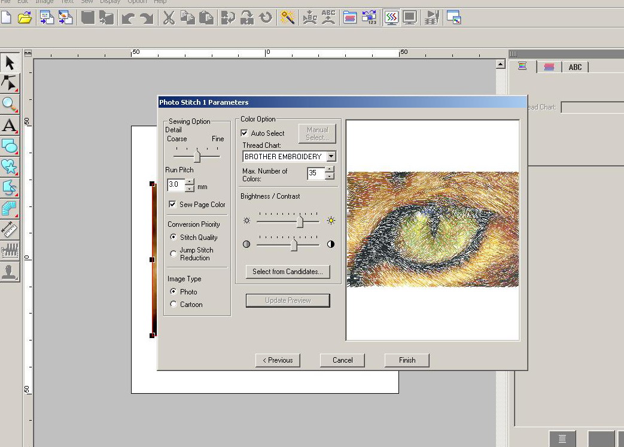Viewport: 624px width, 447px height.
Task: Open the Thread Chart dropdown
Action: click(331, 157)
